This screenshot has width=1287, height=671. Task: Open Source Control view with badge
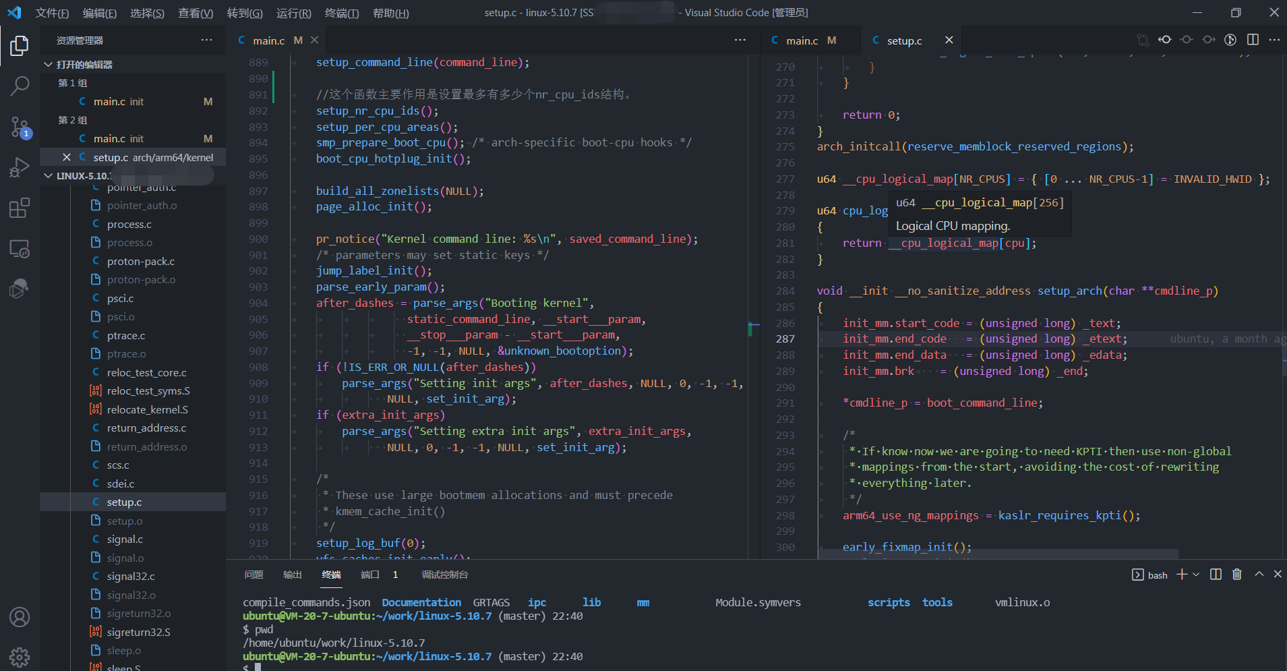point(20,127)
